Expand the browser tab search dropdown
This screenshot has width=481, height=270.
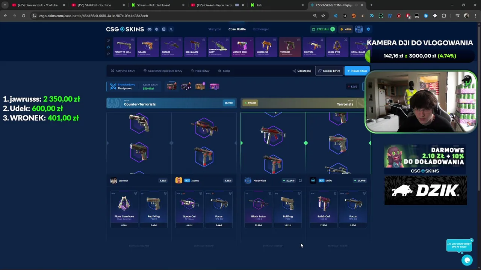click(x=5, y=5)
